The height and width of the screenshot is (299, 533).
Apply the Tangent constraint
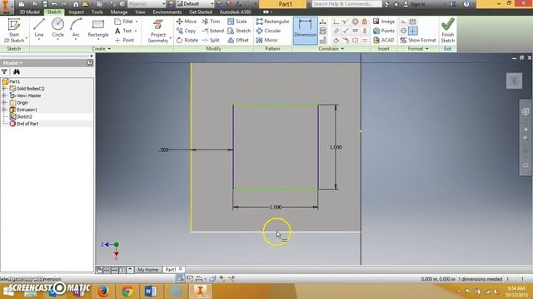tap(336, 40)
